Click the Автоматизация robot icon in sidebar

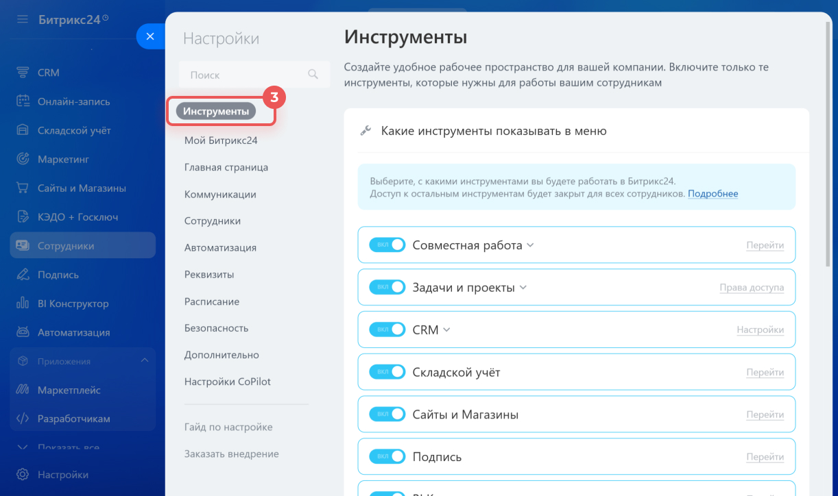point(23,332)
